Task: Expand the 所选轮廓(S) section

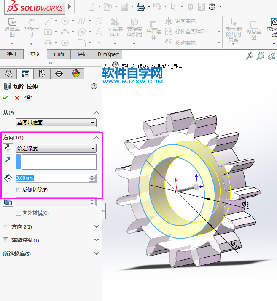Action: [97, 253]
